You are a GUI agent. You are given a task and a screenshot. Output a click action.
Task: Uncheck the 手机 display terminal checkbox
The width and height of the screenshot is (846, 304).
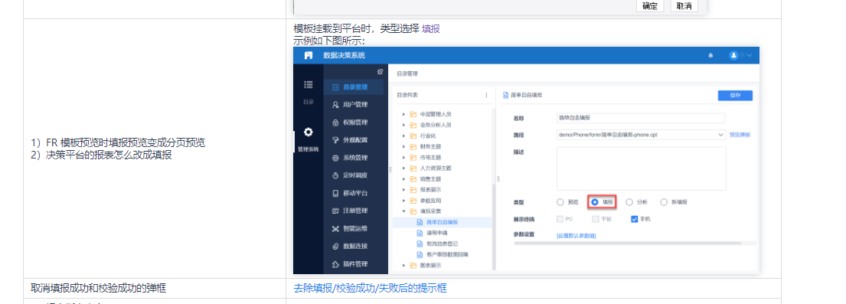[635, 219]
